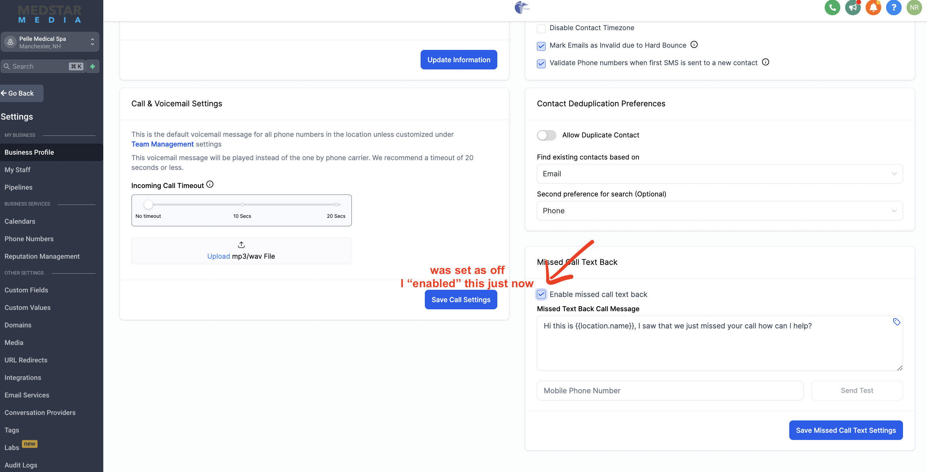
Task: Click the green lightning quick actions icon
Action: (x=93, y=66)
